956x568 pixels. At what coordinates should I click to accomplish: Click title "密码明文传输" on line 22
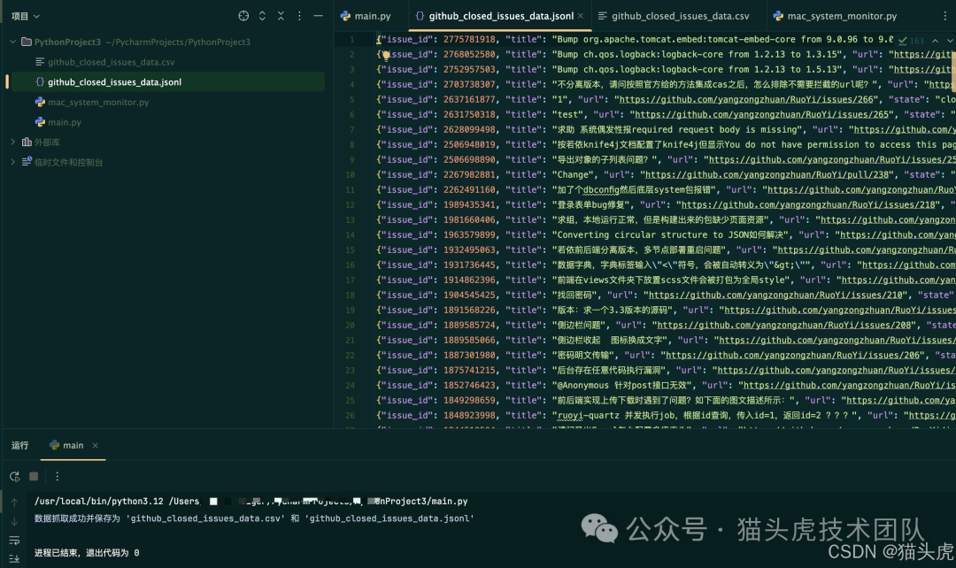tap(583, 356)
